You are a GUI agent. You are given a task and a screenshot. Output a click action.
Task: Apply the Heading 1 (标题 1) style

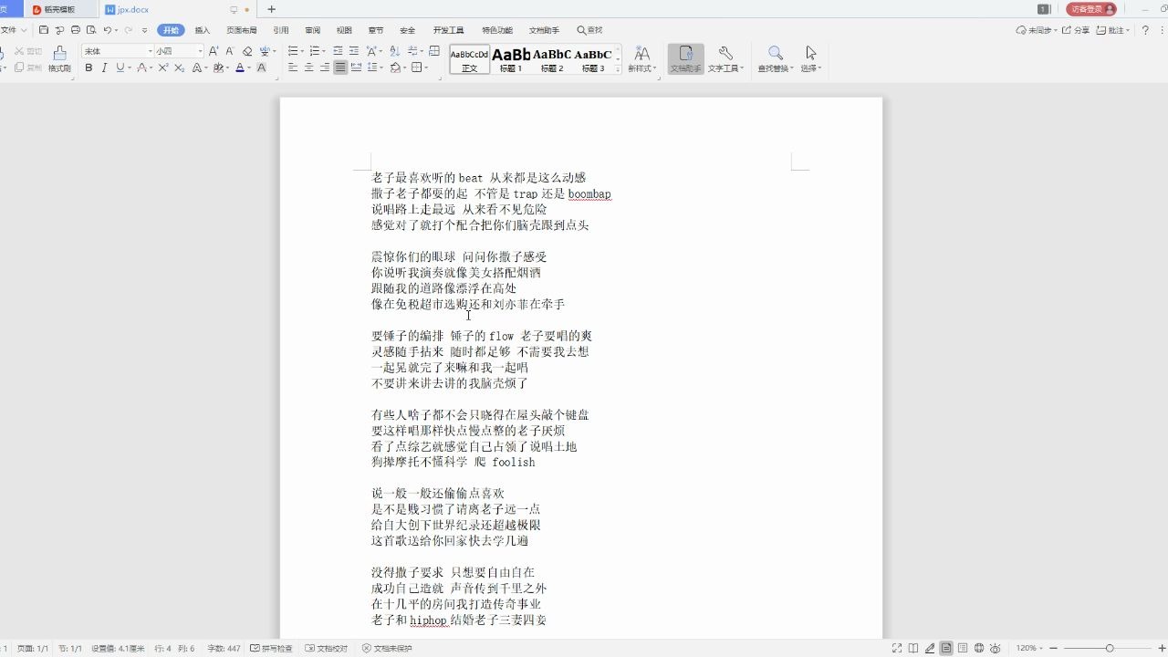click(511, 59)
